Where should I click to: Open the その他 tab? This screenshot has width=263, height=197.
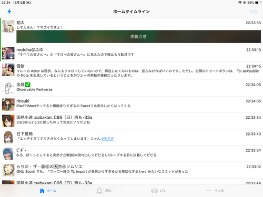pos(215,191)
